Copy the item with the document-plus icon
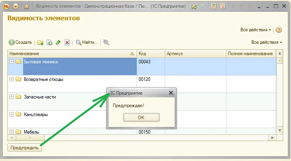This screenshot has width=291, height=161. coord(49,43)
